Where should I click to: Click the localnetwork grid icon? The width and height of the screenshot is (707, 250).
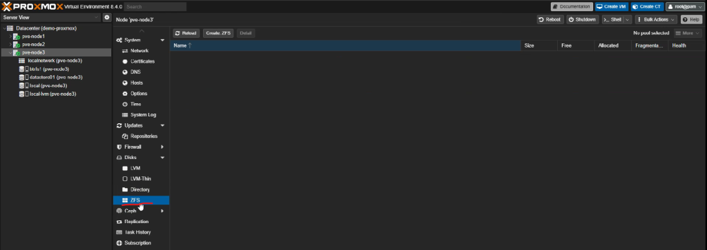[x=21, y=61]
